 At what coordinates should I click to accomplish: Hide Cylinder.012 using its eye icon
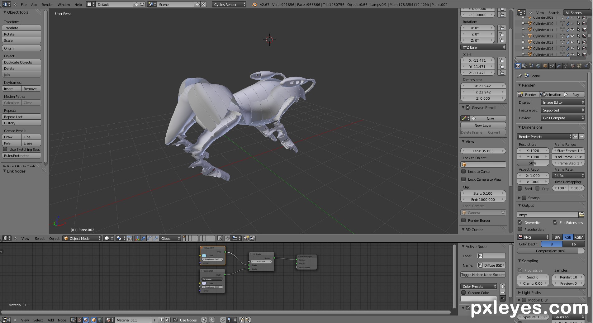tap(572, 36)
